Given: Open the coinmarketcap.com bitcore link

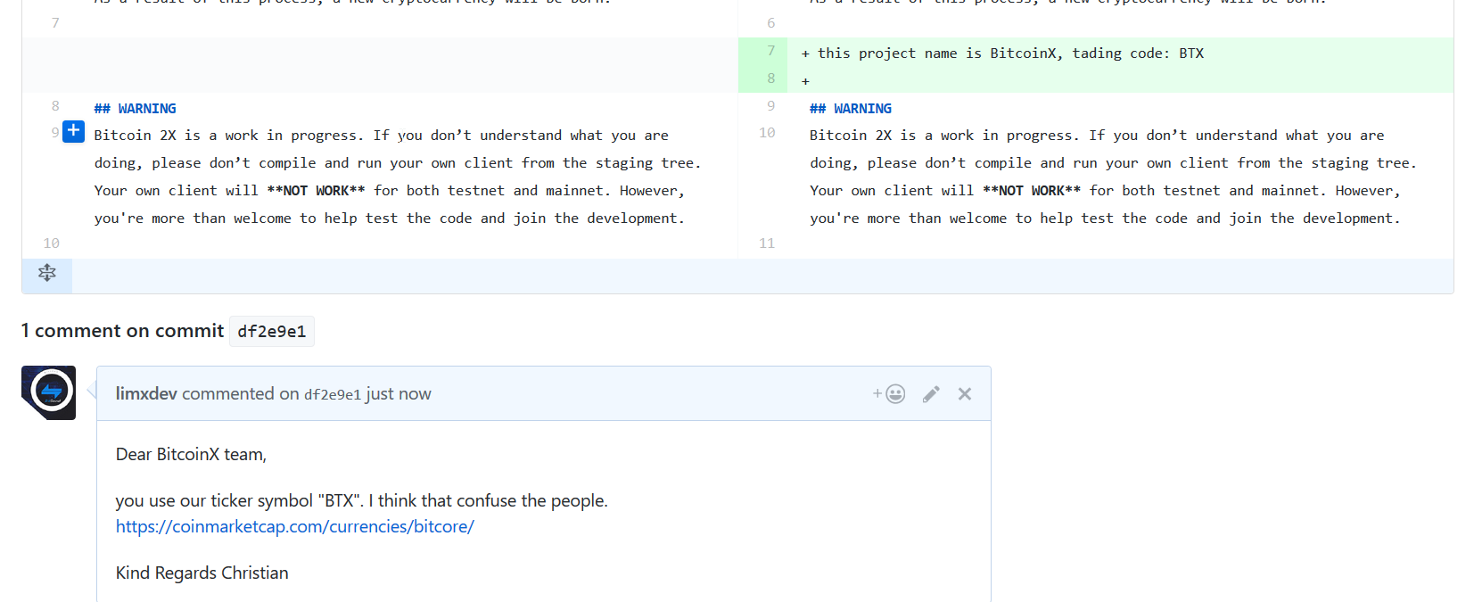Looking at the screenshot, I should click(x=295, y=526).
